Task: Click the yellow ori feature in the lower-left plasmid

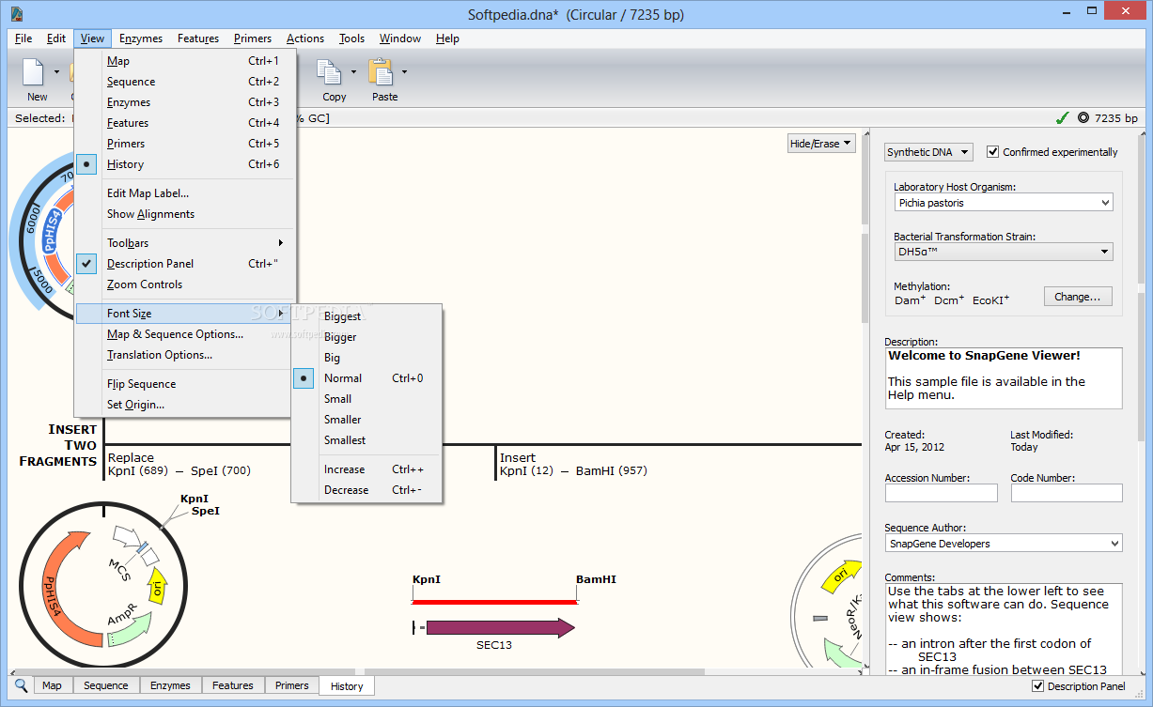Action: click(159, 588)
